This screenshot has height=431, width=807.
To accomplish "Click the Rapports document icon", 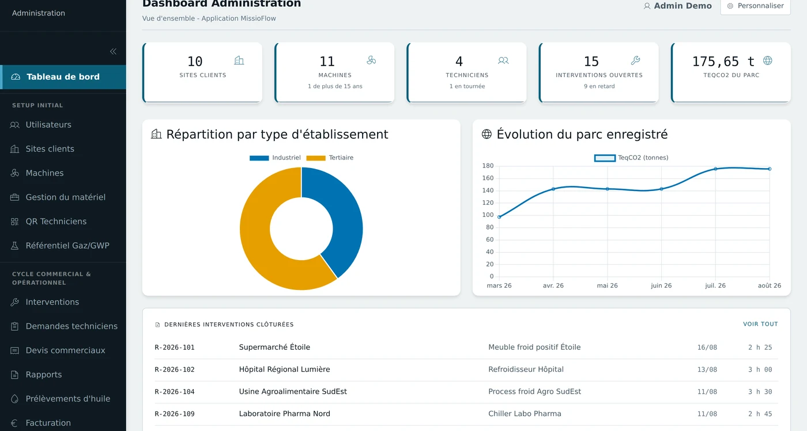I will [15, 375].
